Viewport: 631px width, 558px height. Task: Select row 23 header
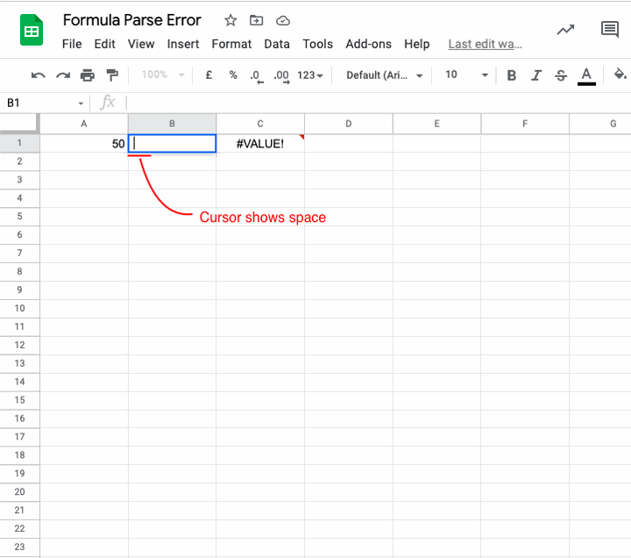click(x=19, y=547)
